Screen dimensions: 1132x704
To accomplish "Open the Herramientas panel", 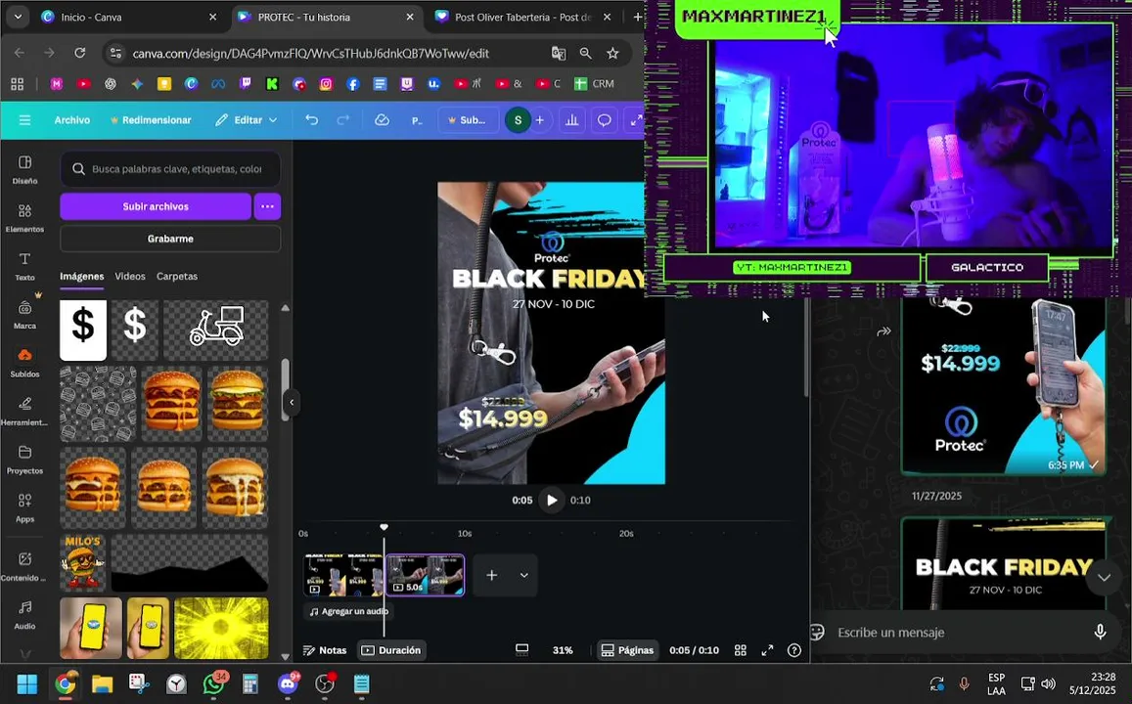I will click(24, 411).
